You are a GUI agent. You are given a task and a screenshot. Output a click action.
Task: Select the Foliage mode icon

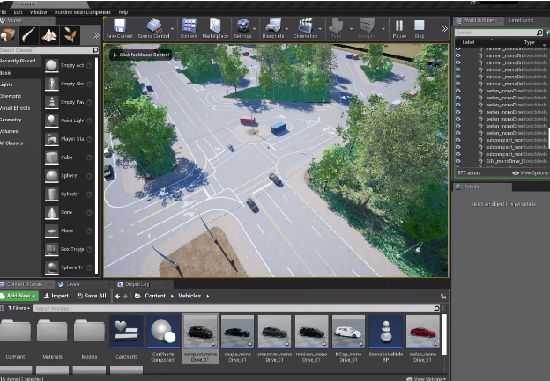point(70,34)
